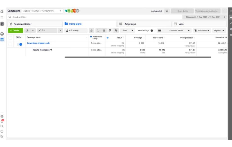Sort by the Impressions column header
The width and height of the screenshot is (232, 147).
[158, 38]
